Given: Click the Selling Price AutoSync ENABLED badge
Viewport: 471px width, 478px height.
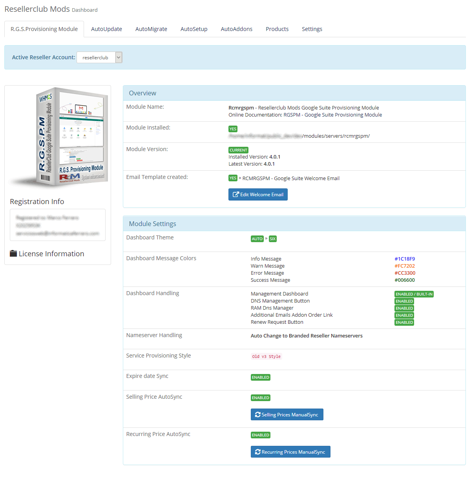Looking at the screenshot, I should pyautogui.click(x=261, y=398).
